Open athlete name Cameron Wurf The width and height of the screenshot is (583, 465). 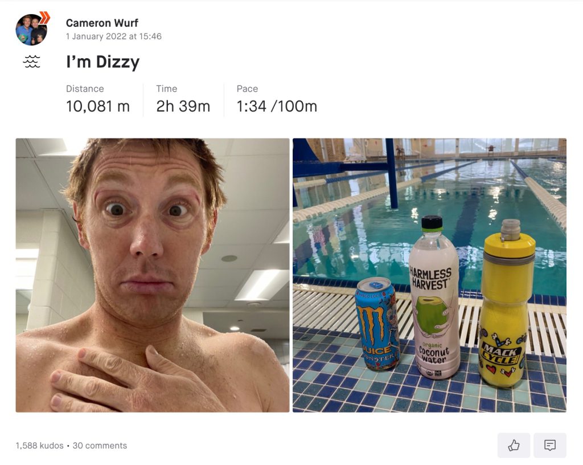coord(102,23)
